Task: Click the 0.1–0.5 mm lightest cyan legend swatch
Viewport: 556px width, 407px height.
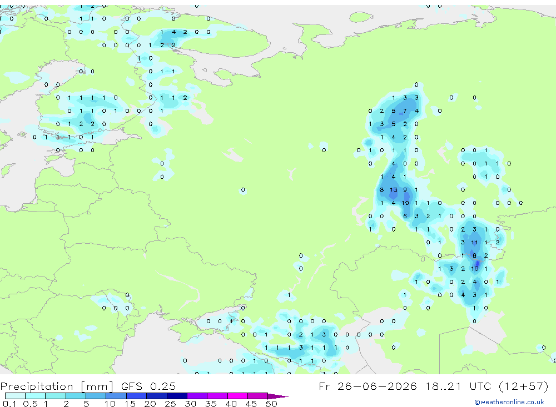Action: tap(15, 396)
